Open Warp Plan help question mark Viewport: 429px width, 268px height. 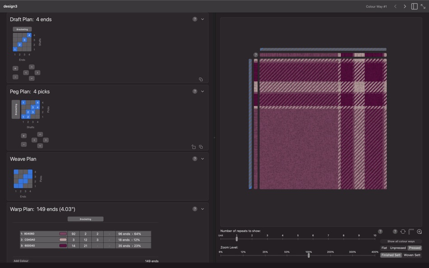tap(195, 209)
